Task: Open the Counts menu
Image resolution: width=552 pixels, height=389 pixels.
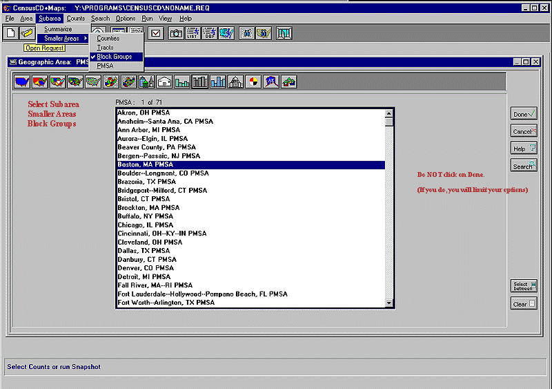Action: click(76, 19)
